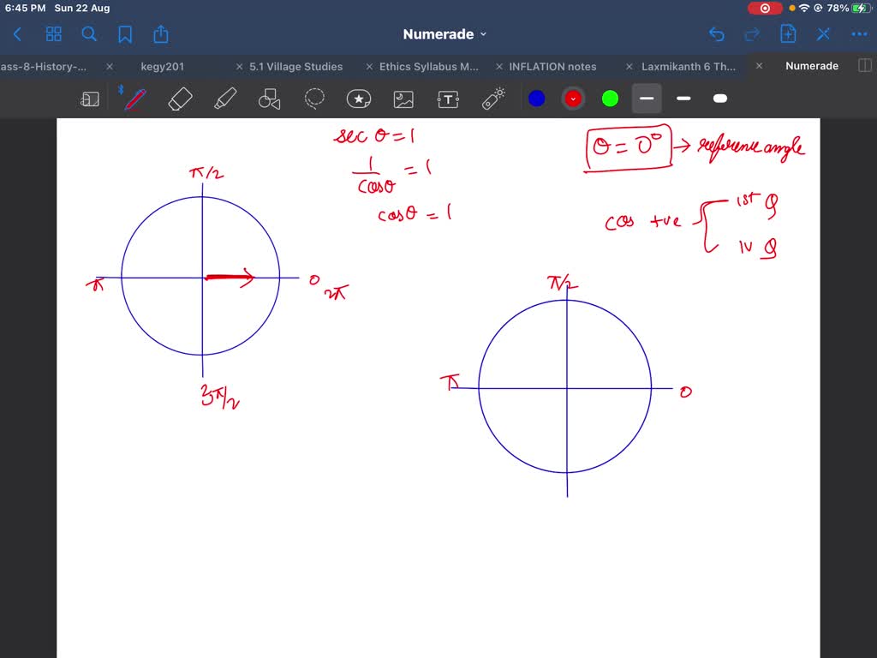This screenshot has width=877, height=658.
Task: Select the thickest stroke width
Action: [x=719, y=99]
